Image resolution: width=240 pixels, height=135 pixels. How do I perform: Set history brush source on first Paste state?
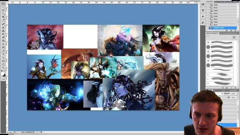click(207, 5)
